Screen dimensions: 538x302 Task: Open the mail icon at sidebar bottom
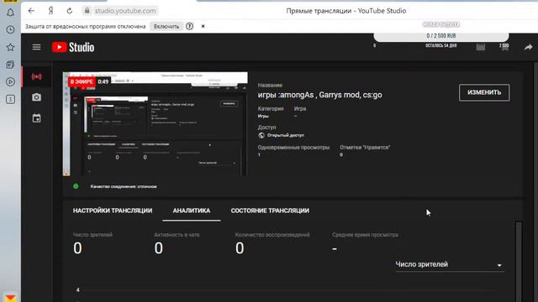coord(10,298)
